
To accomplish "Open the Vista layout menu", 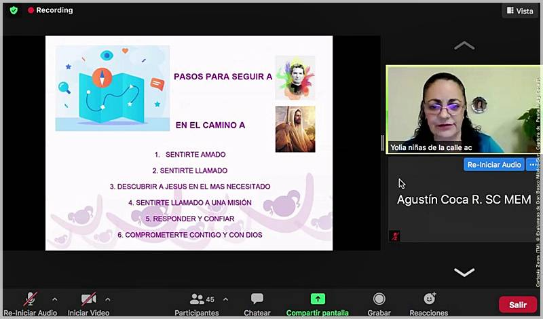I will tap(519, 11).
